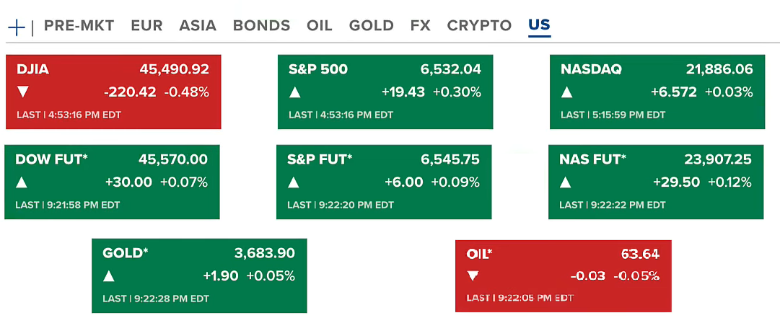
Task: Click the up arrow in NAS FUT tile
Action: point(566,182)
